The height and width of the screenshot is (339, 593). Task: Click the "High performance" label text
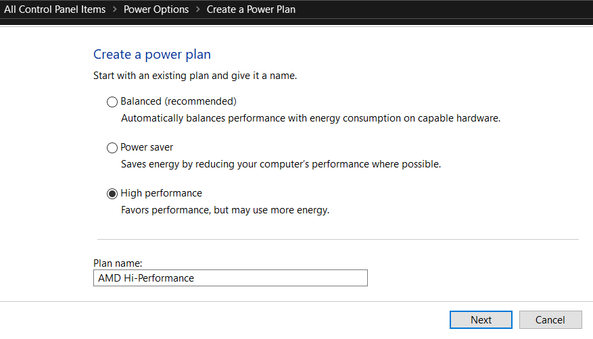(161, 193)
